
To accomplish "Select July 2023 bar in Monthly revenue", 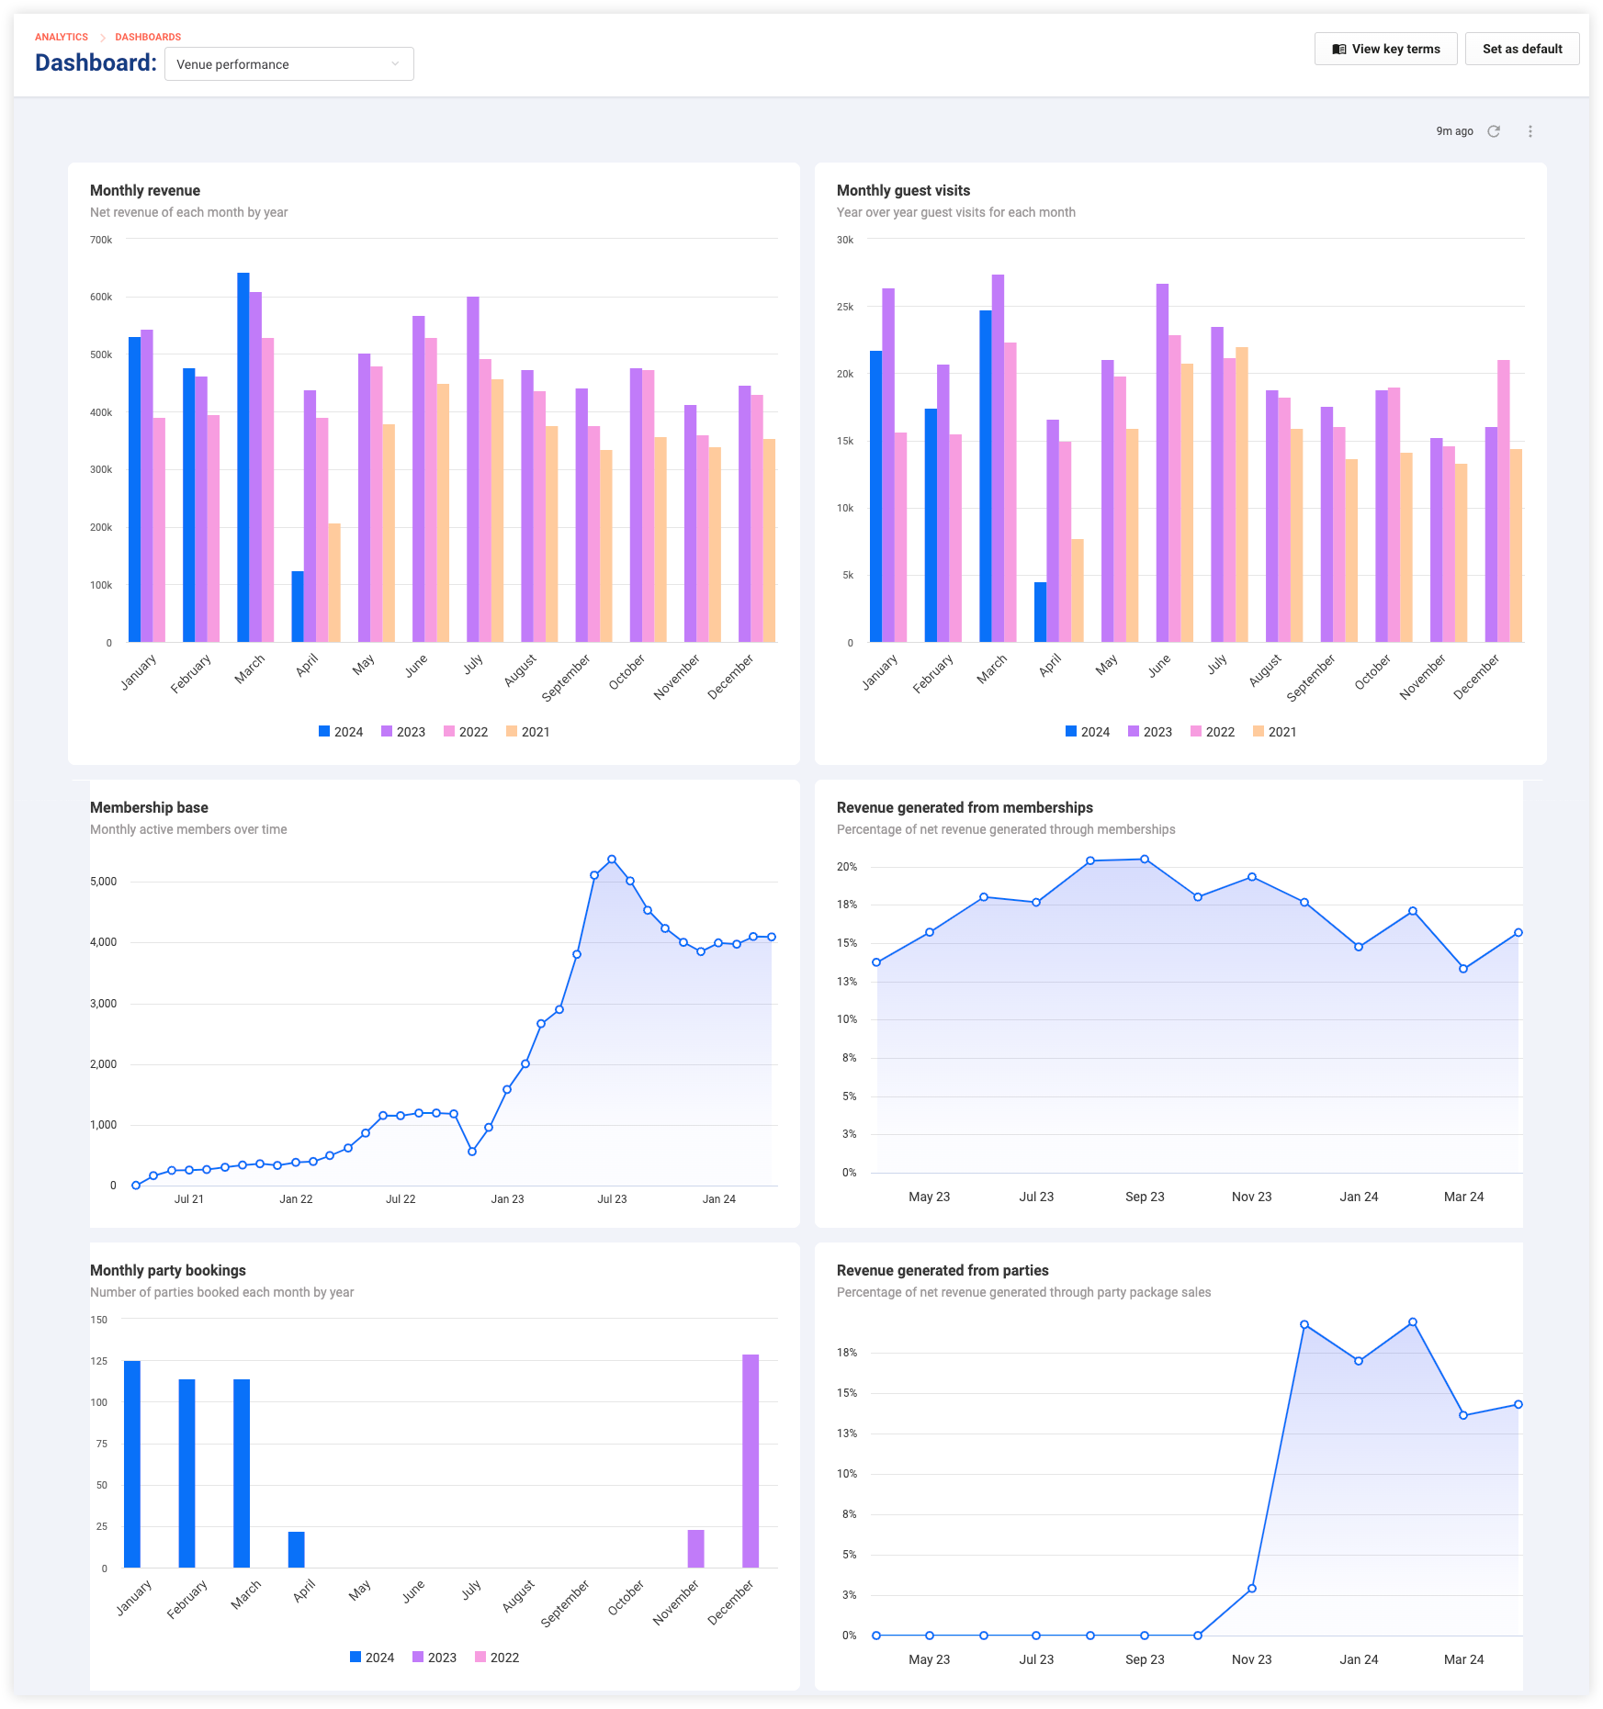I will click(x=473, y=469).
